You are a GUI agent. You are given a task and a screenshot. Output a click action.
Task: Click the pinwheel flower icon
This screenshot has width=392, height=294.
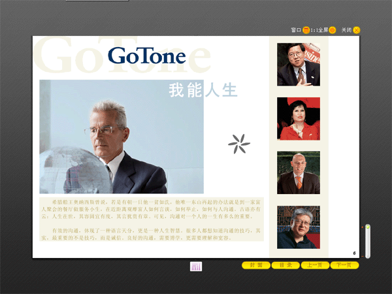coord(239,144)
